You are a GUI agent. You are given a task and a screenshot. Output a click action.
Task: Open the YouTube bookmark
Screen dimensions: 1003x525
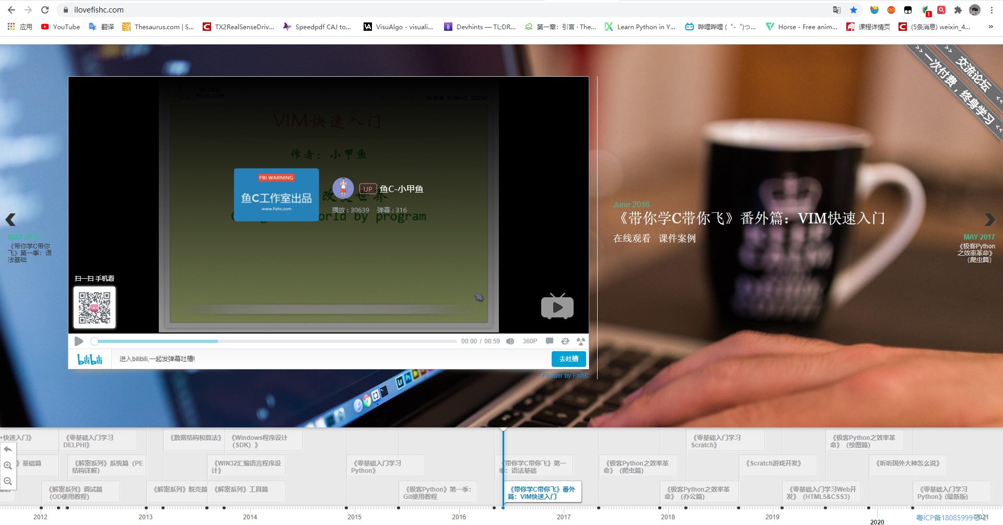(x=61, y=27)
